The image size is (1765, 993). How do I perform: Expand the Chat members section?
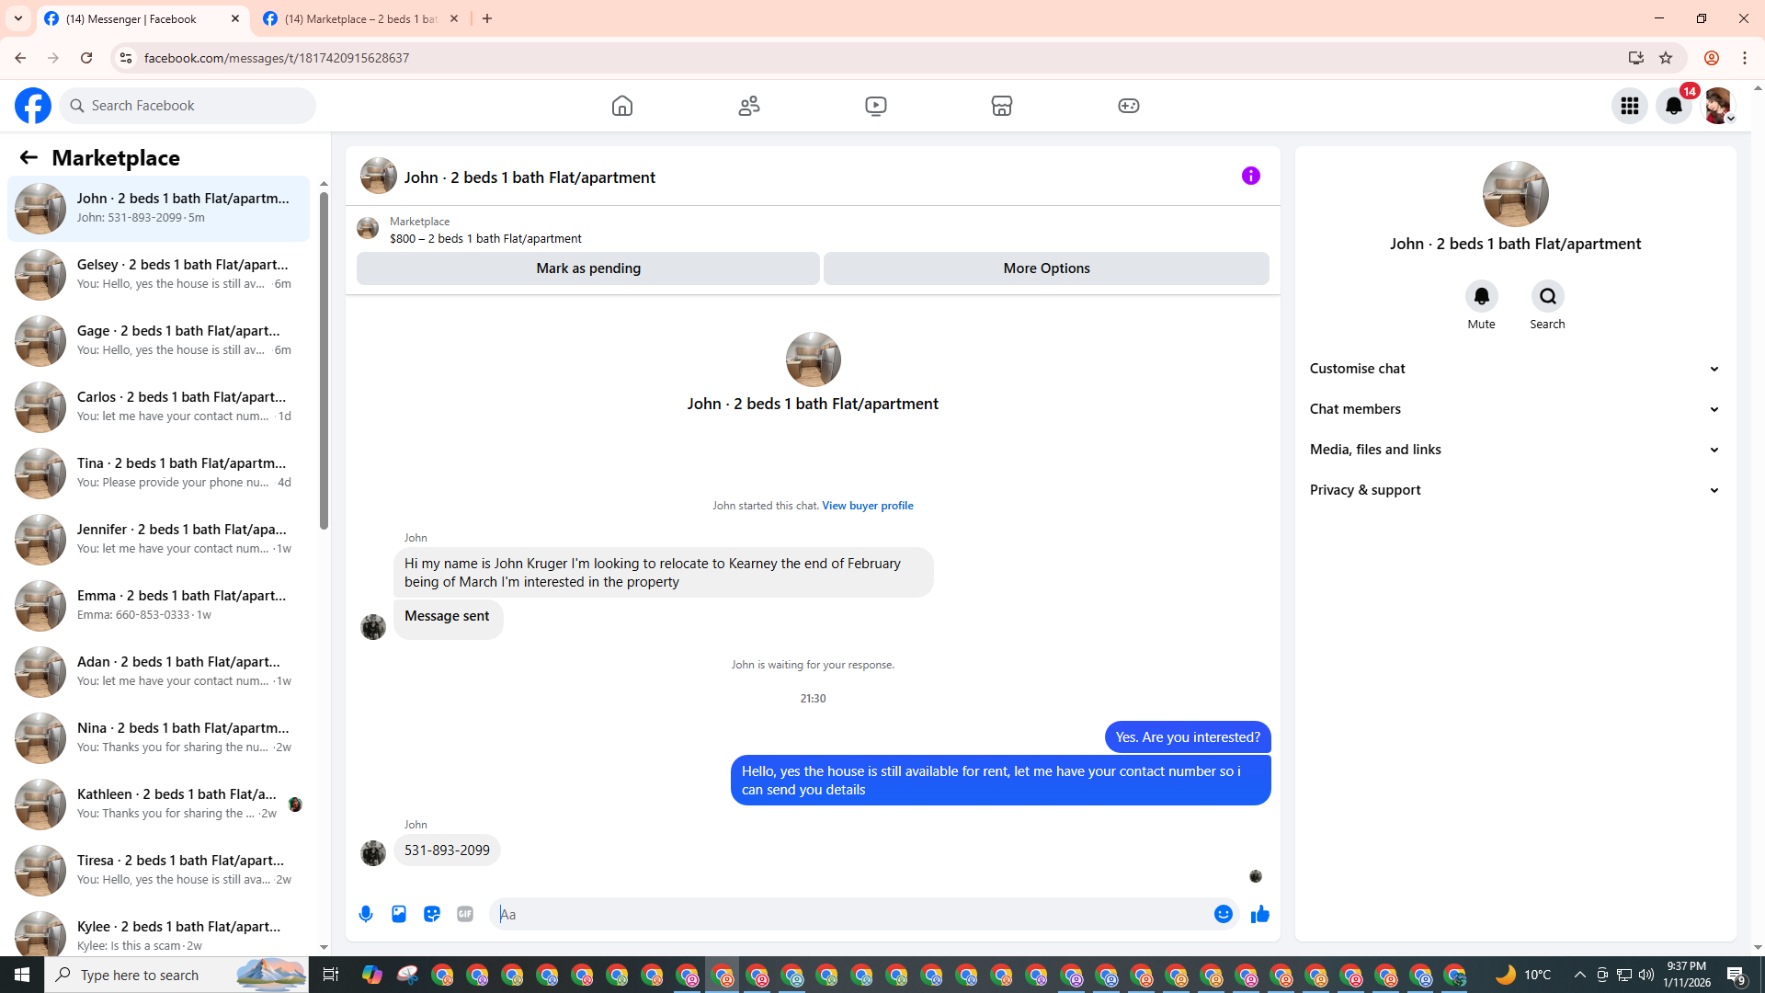tap(1515, 409)
